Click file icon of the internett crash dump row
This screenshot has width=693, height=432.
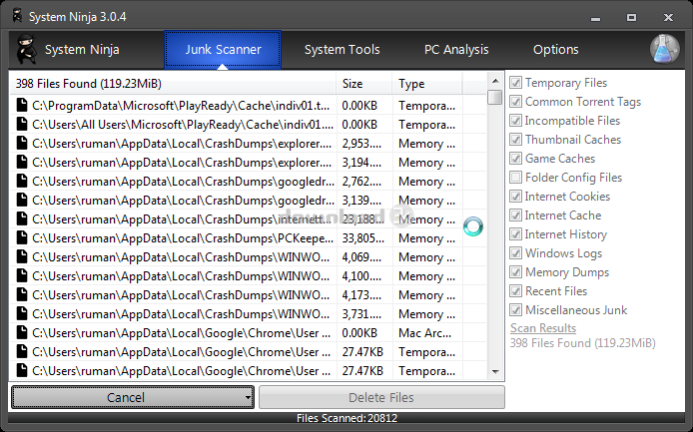click(22, 219)
